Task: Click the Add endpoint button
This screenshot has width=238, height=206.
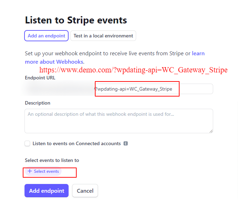Action: point(47,191)
